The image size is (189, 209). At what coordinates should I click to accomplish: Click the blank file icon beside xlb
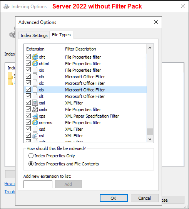(35, 76)
